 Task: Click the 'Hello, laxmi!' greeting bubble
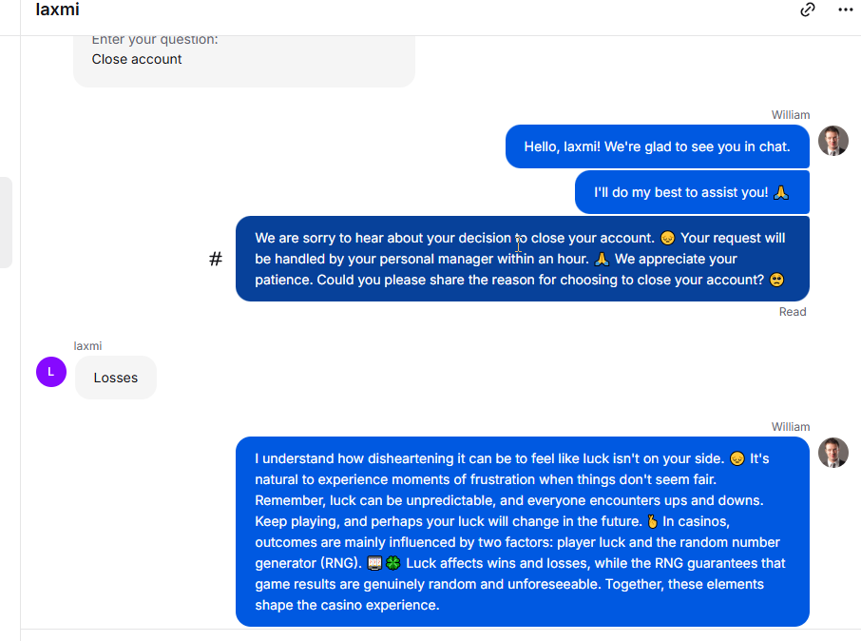(x=658, y=146)
